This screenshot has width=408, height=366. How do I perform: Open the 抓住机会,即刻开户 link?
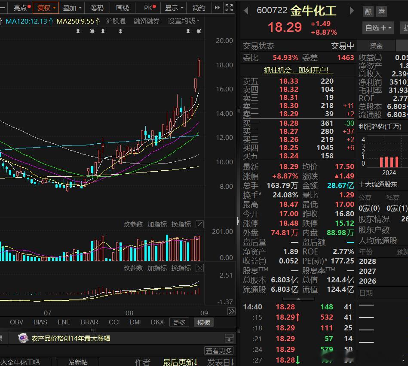(x=298, y=70)
